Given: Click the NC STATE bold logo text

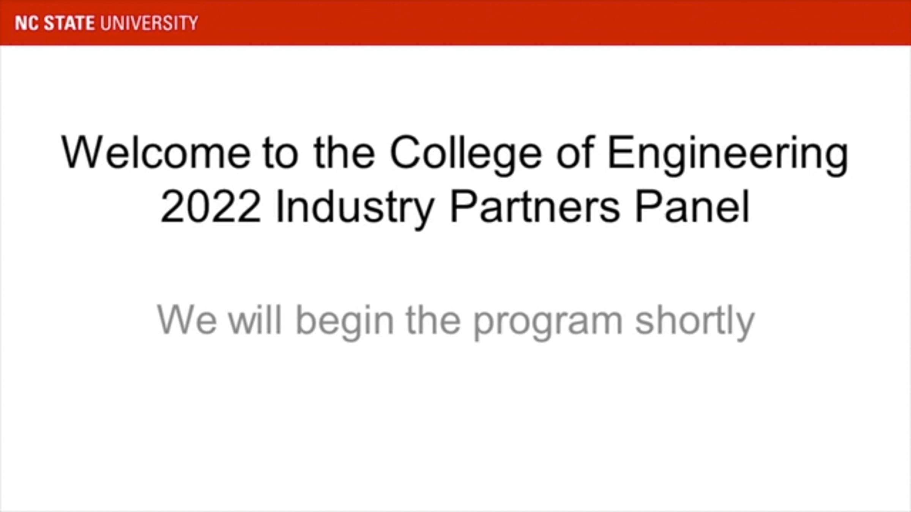Looking at the screenshot, I should pos(54,23).
